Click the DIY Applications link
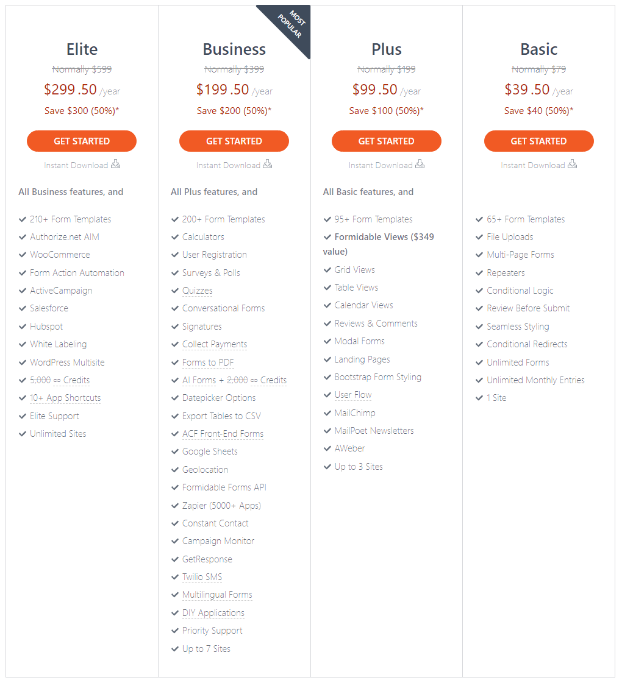Screen dimensions: 622x683 point(213,613)
